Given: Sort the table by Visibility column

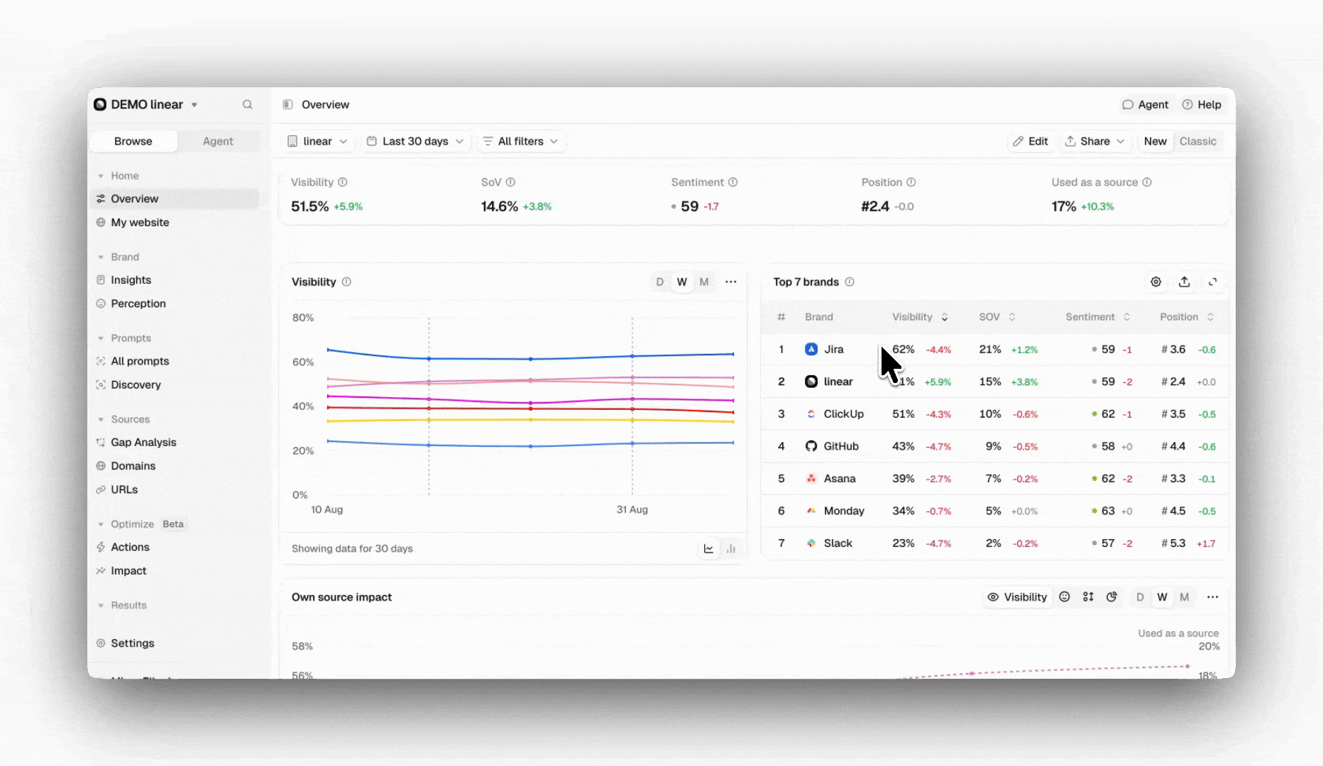Looking at the screenshot, I should [920, 317].
